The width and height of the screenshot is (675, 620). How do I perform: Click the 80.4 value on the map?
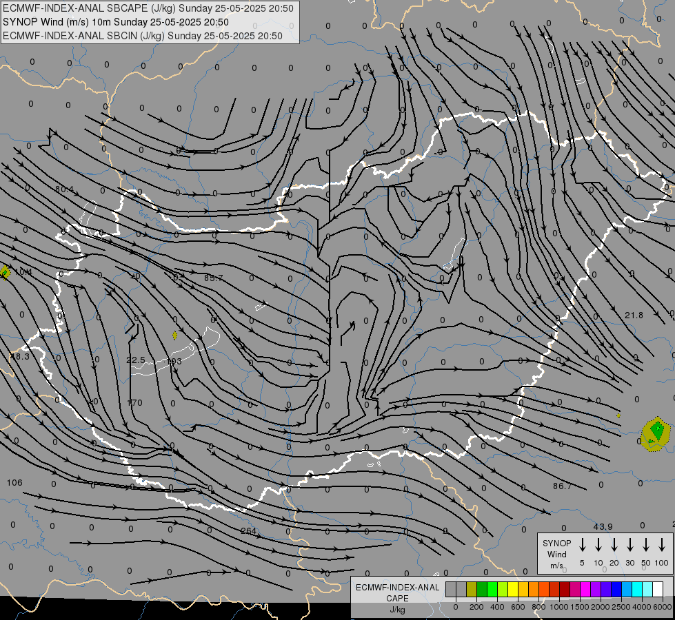[65, 189]
